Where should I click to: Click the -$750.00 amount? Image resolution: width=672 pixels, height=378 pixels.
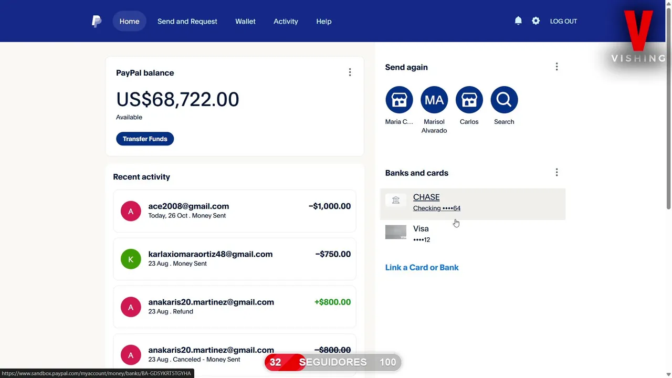point(333,254)
